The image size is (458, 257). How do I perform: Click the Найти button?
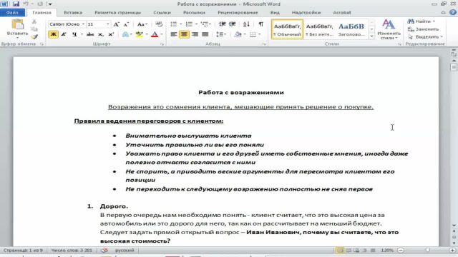(x=422, y=21)
